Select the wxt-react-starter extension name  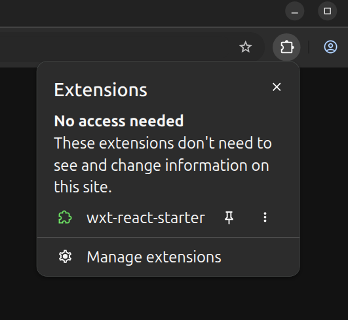click(x=145, y=218)
